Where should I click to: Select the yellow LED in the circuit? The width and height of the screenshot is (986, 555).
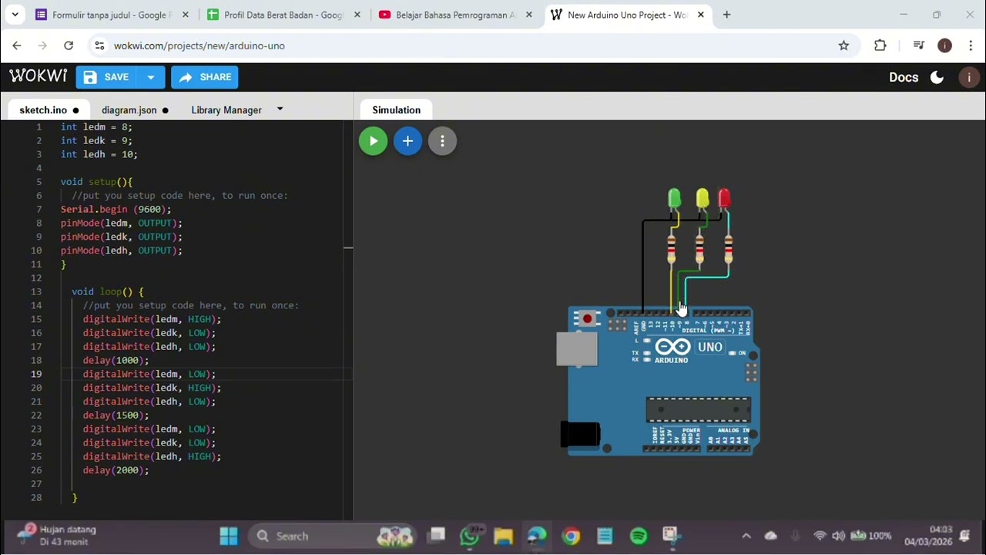(702, 199)
